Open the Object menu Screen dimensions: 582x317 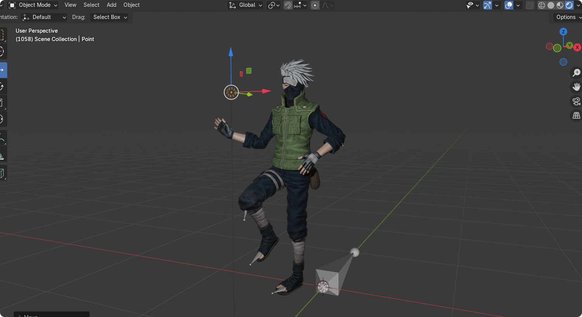[132, 5]
